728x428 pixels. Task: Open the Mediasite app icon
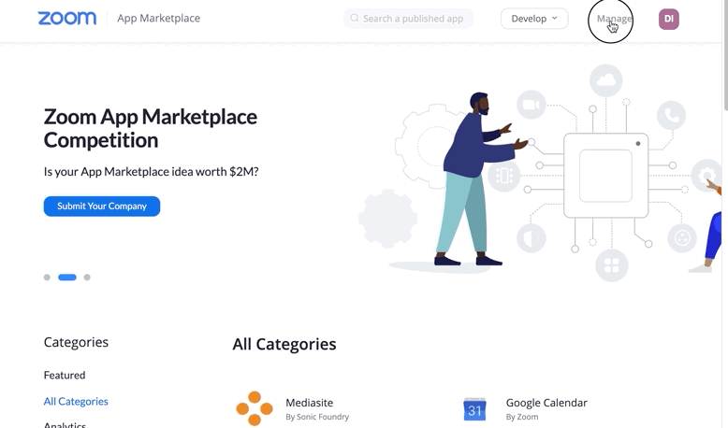[x=255, y=408]
